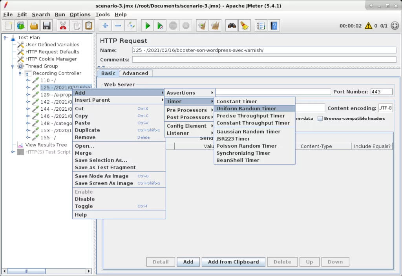Click the Delete parameter button

[282, 262]
